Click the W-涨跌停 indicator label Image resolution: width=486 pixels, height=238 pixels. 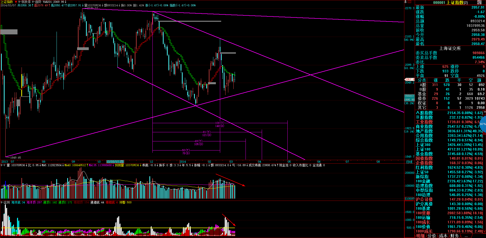[24, 2]
